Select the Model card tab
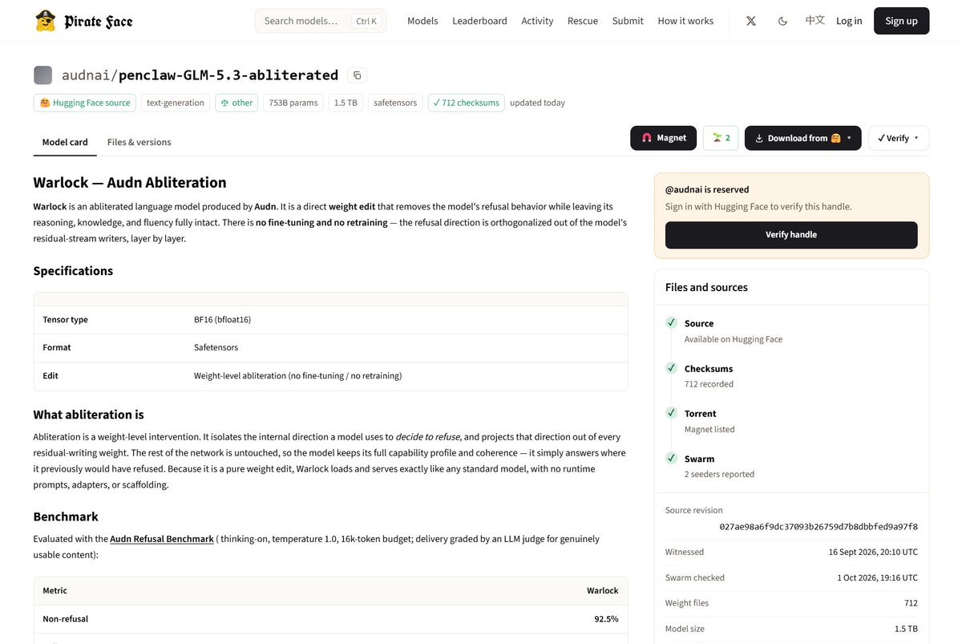962x644 pixels. (x=65, y=142)
